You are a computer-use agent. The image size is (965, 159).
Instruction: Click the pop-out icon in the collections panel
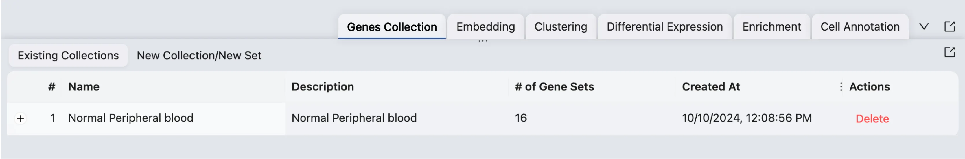(x=949, y=52)
